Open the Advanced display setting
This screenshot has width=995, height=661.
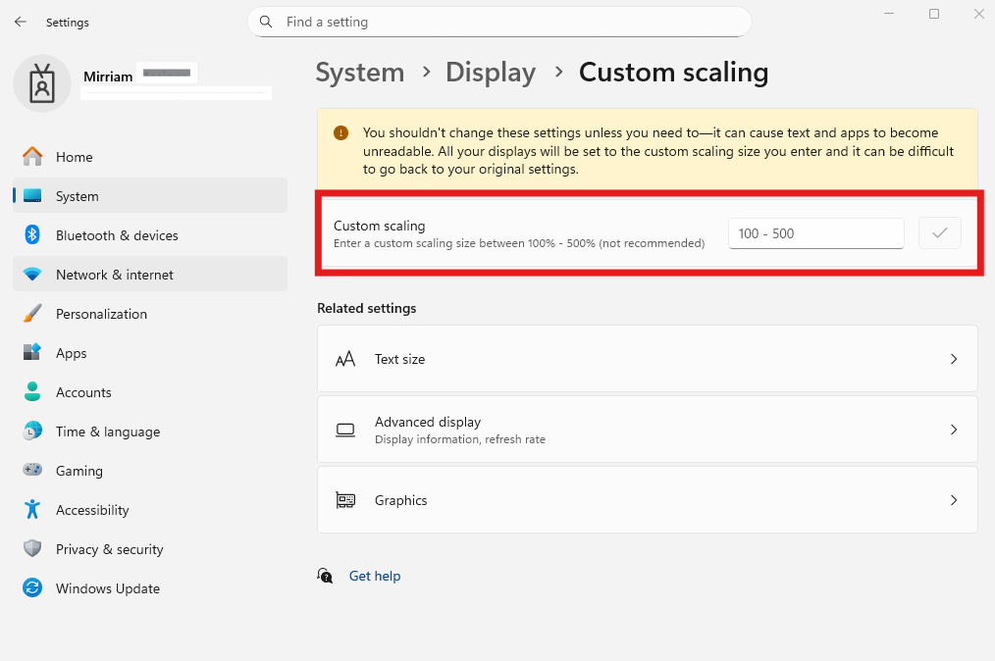click(x=648, y=430)
